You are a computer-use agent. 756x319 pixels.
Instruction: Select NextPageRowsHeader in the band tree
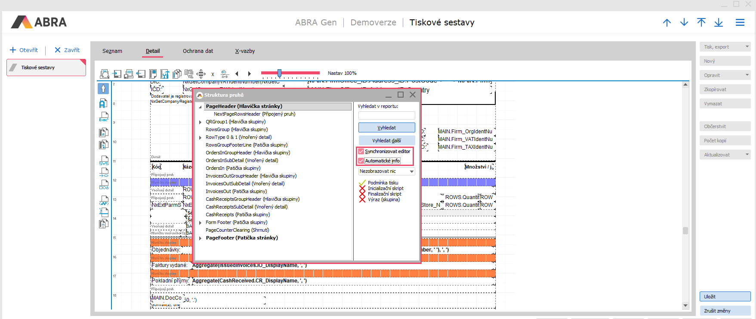[255, 114]
